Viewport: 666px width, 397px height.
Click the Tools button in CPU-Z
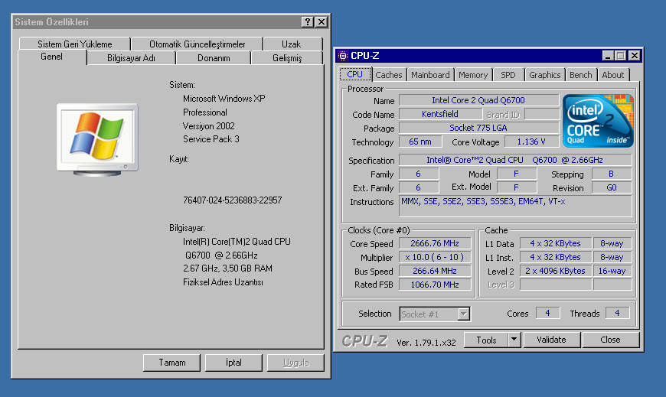[486, 340]
